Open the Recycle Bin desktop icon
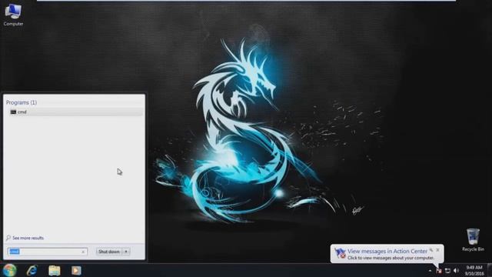 (x=473, y=240)
